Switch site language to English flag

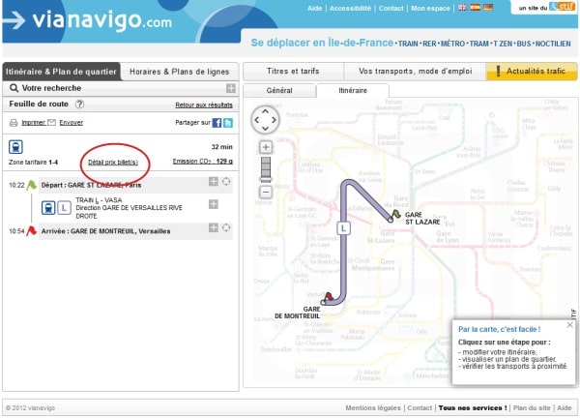tap(462, 8)
